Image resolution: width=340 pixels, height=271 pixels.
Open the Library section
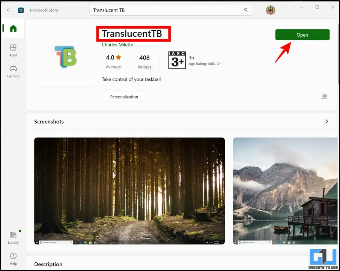pyautogui.click(x=13, y=238)
